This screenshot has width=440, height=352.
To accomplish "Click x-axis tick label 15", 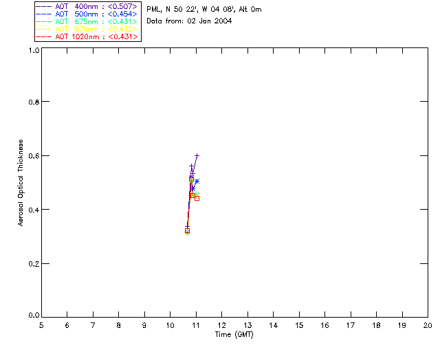I will point(299,325).
